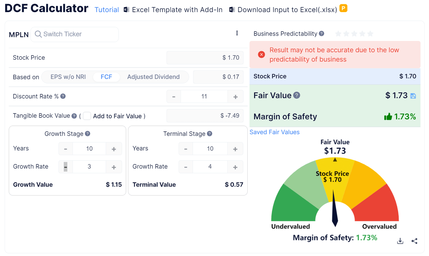The height and width of the screenshot is (256, 429).
Task: Select the EPS w/o NRI option
Action: point(68,77)
